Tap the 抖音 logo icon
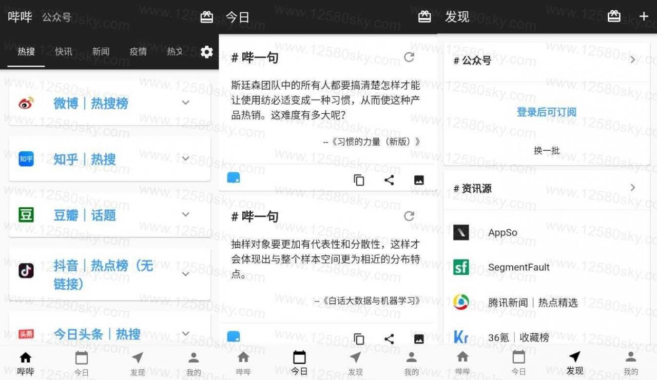Image resolution: width=657 pixels, height=380 pixels. point(26,270)
